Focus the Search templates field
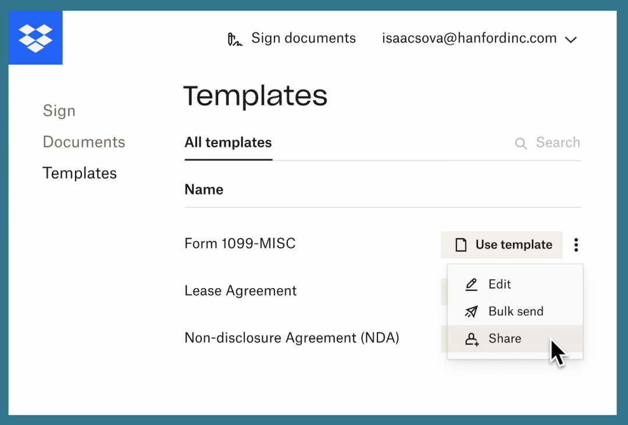This screenshot has width=628, height=425. tap(557, 143)
